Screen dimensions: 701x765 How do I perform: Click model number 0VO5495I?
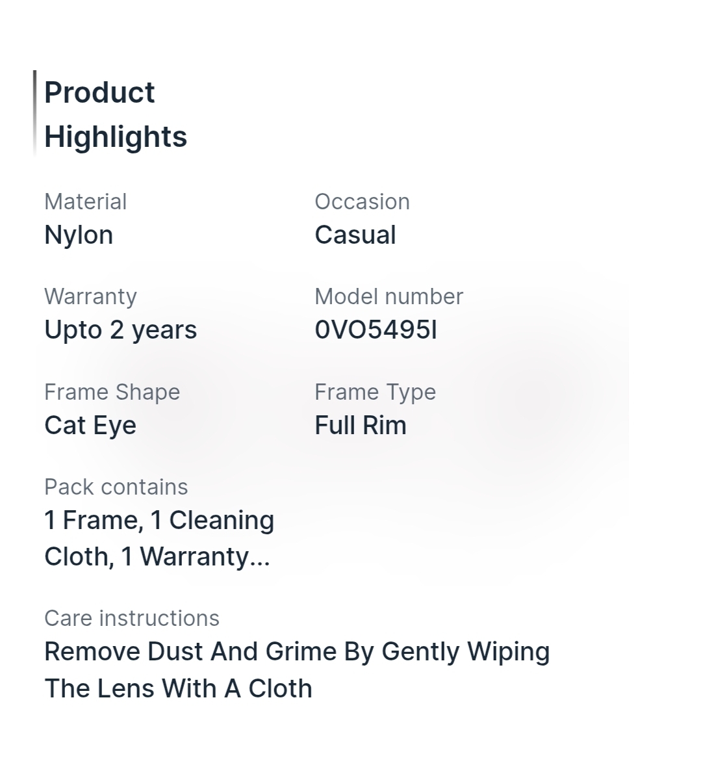click(376, 330)
